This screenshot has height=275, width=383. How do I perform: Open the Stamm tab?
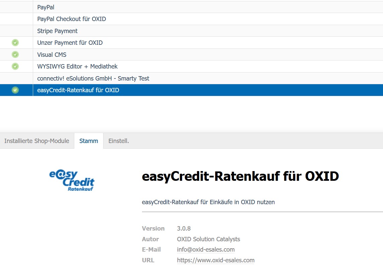tap(89, 141)
